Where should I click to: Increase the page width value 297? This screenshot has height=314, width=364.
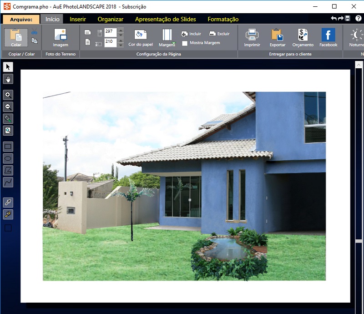[x=121, y=30]
